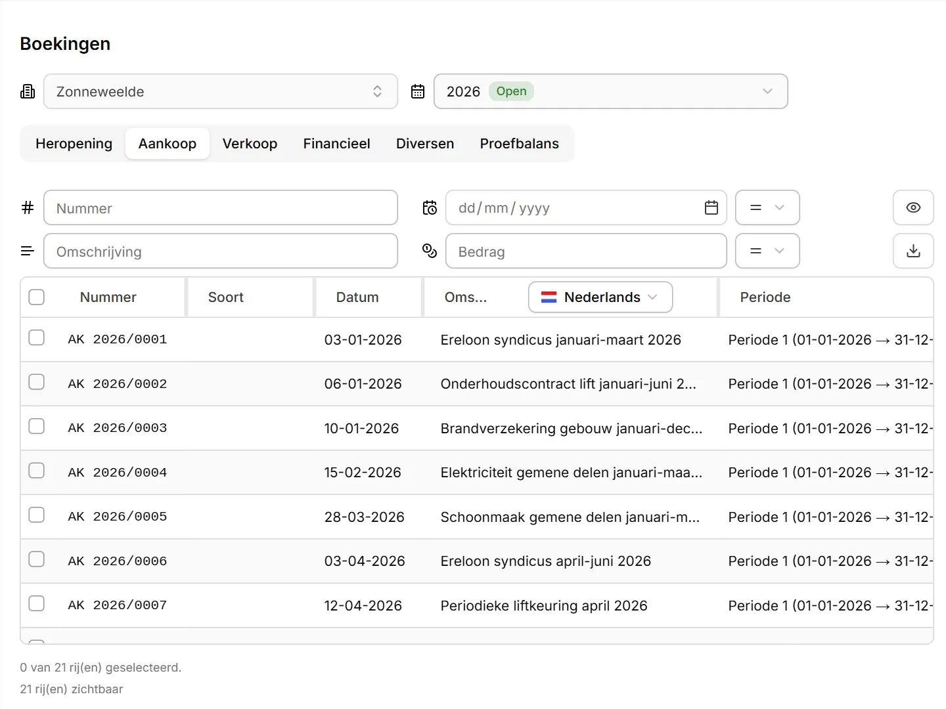This screenshot has width=946, height=709.
Task: Click 'Periodieke liftkeuring april 2026' description
Action: tap(544, 605)
